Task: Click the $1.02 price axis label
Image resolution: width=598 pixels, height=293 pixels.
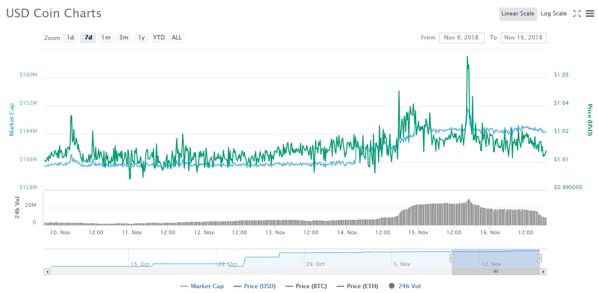Action: (x=561, y=131)
